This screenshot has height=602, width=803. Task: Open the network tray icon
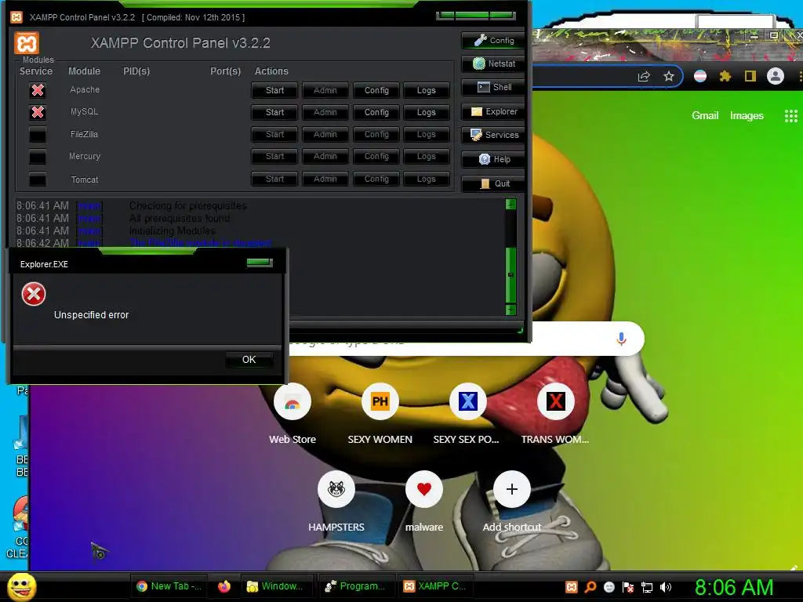[647, 588]
